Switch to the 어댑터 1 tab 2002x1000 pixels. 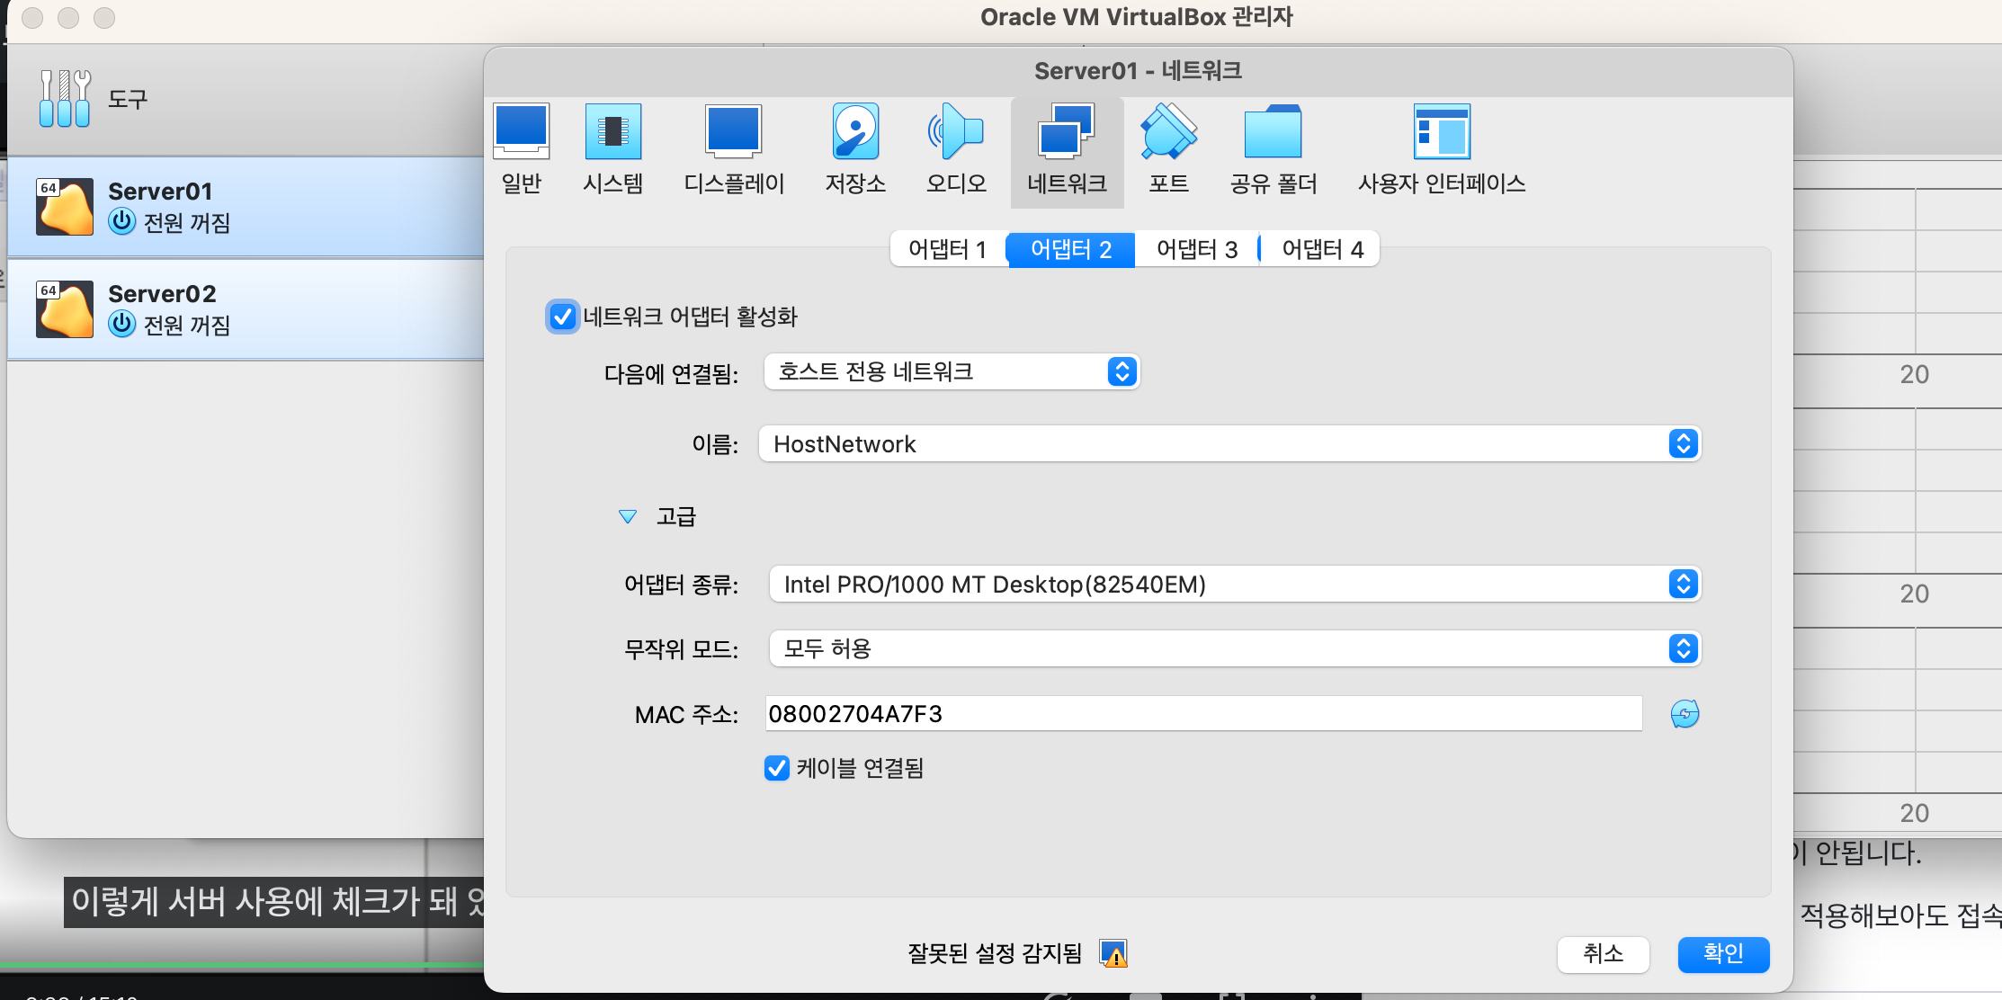[947, 249]
